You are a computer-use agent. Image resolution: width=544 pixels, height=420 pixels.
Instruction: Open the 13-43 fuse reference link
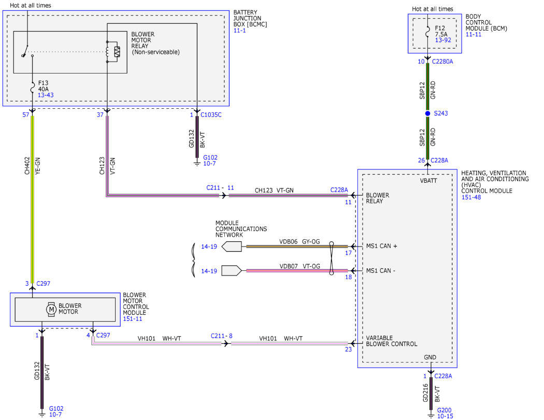pos(46,95)
